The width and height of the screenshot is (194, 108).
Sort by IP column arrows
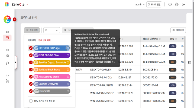123,39
